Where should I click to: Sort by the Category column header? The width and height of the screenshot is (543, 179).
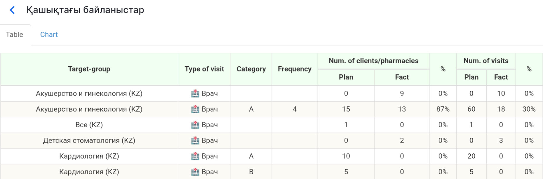(251, 69)
